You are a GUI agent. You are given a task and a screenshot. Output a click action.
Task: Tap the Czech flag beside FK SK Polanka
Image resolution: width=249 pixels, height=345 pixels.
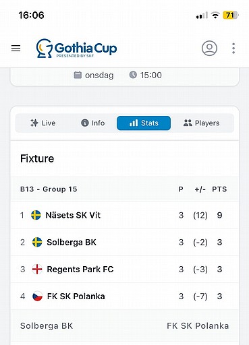click(38, 296)
